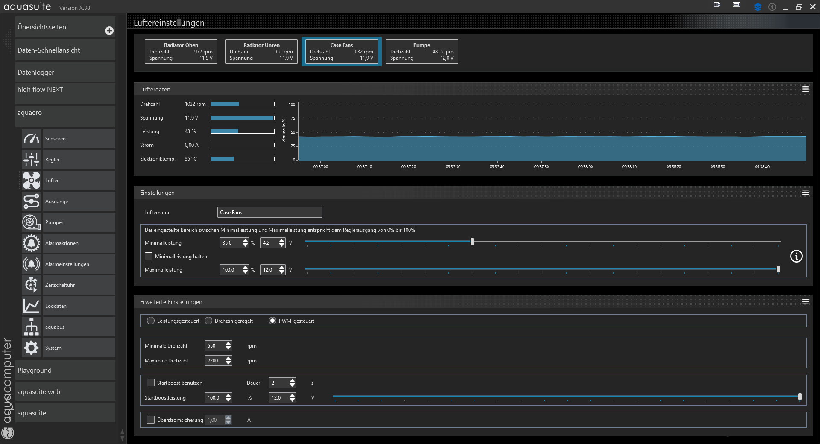820x444 pixels.
Task: Select the Radiator Oben fan tile
Action: pos(181,52)
